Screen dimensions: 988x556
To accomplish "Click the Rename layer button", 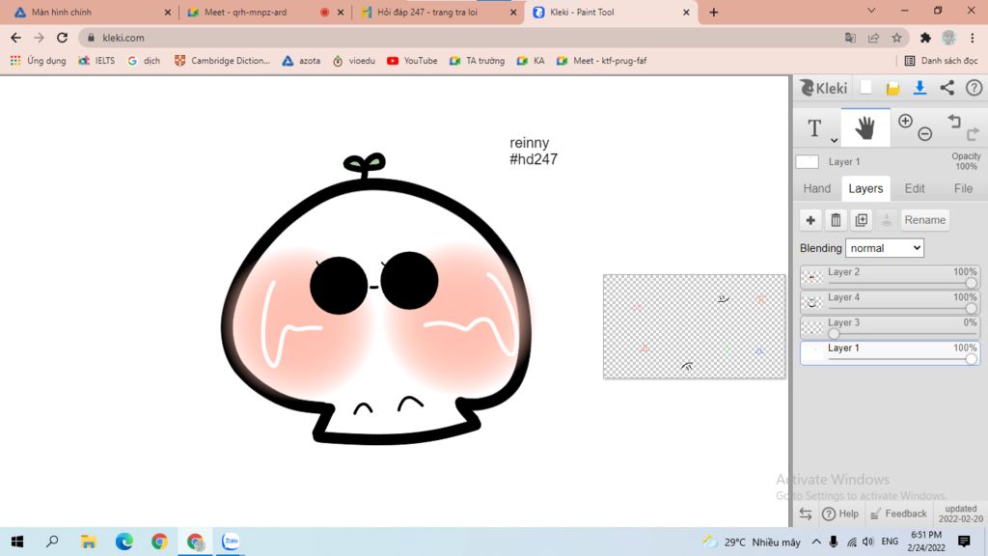I will click(925, 220).
